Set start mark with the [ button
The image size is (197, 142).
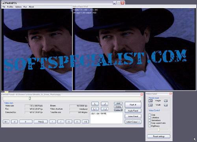coord(95,104)
